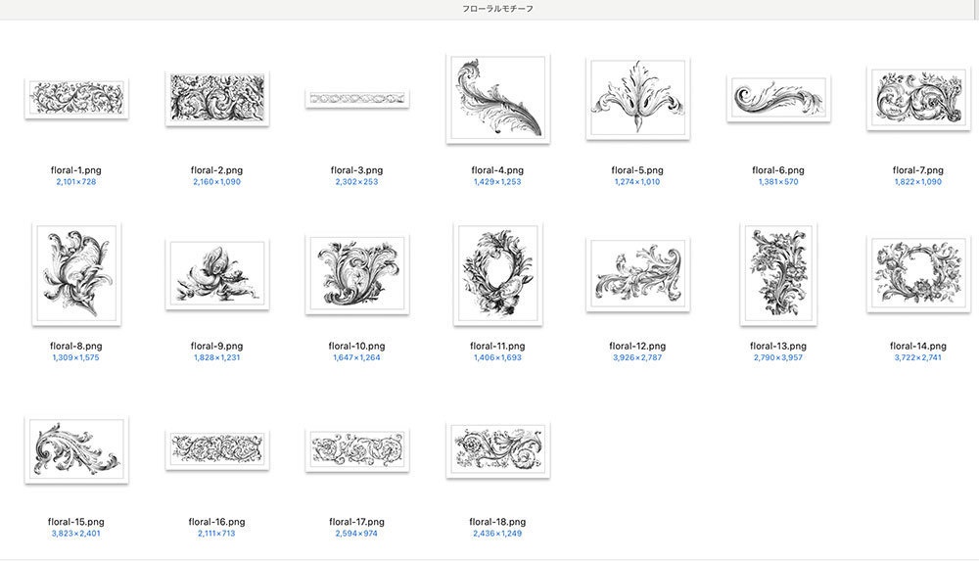This screenshot has width=979, height=561.
Task: Select the floral-5.png thumbnail image
Action: [637, 98]
